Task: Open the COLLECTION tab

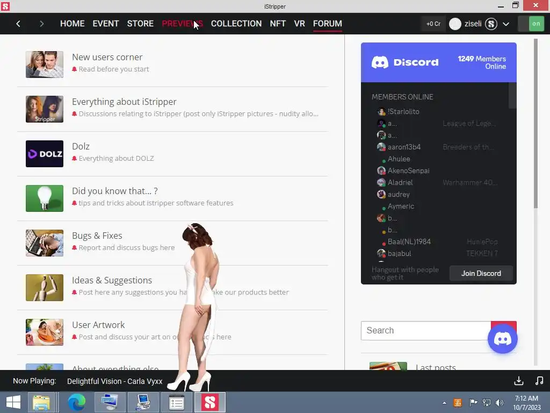Action: coord(236,24)
